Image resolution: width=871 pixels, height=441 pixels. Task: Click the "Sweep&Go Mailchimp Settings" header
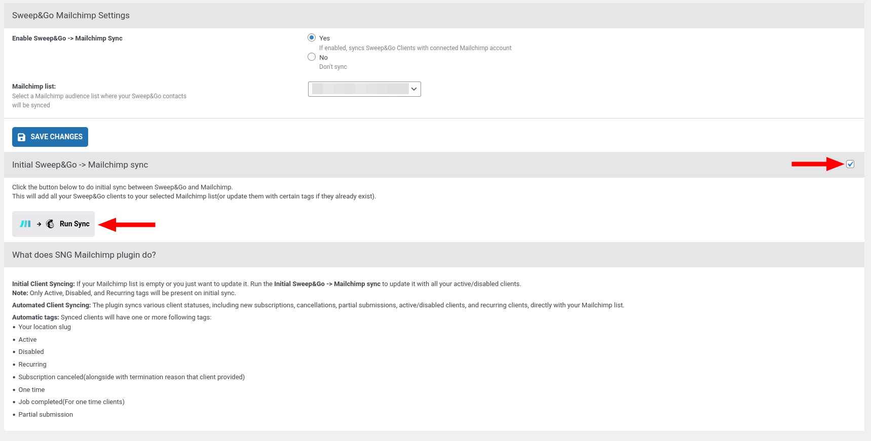point(71,16)
